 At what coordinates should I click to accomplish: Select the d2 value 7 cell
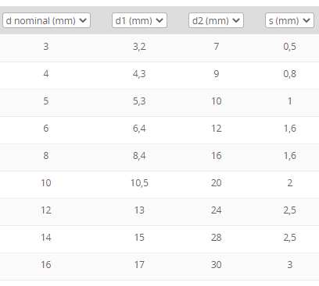coord(217,47)
